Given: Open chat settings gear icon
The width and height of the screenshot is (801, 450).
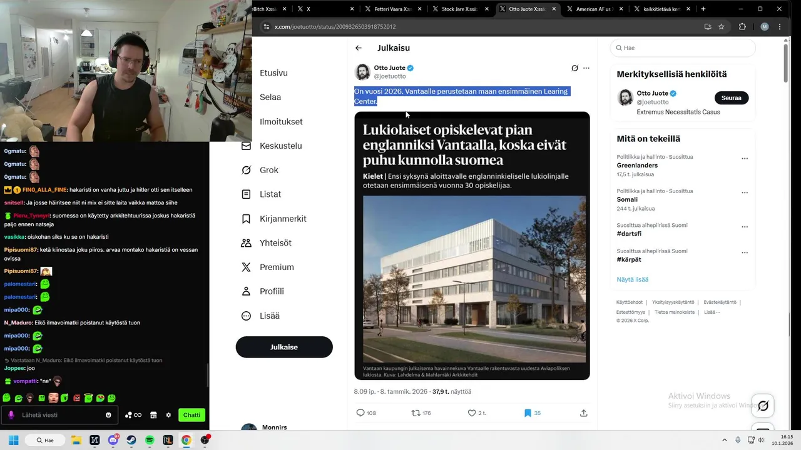Looking at the screenshot, I should tap(168, 415).
